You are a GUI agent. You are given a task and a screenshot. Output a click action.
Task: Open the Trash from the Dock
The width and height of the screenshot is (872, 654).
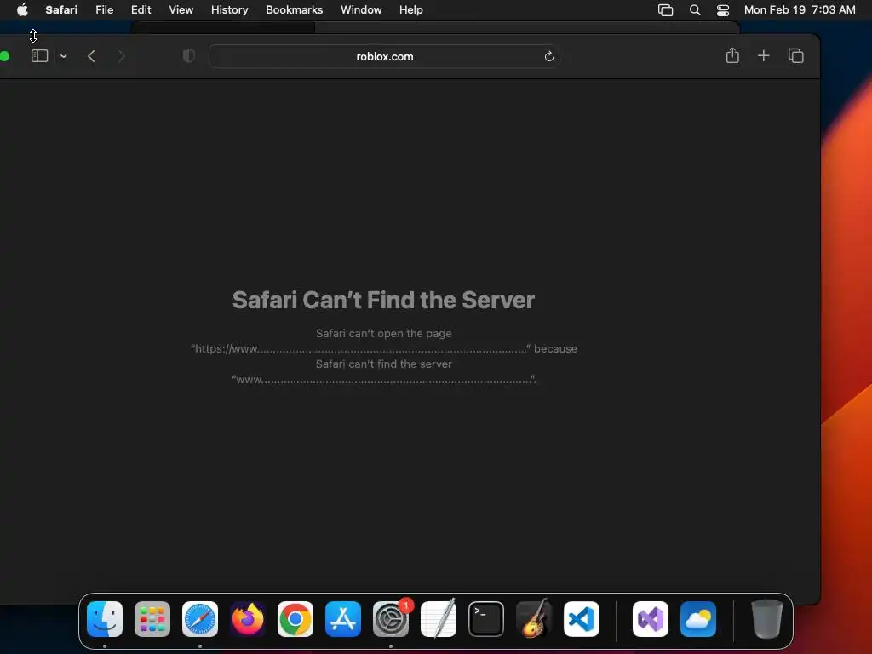point(767,619)
